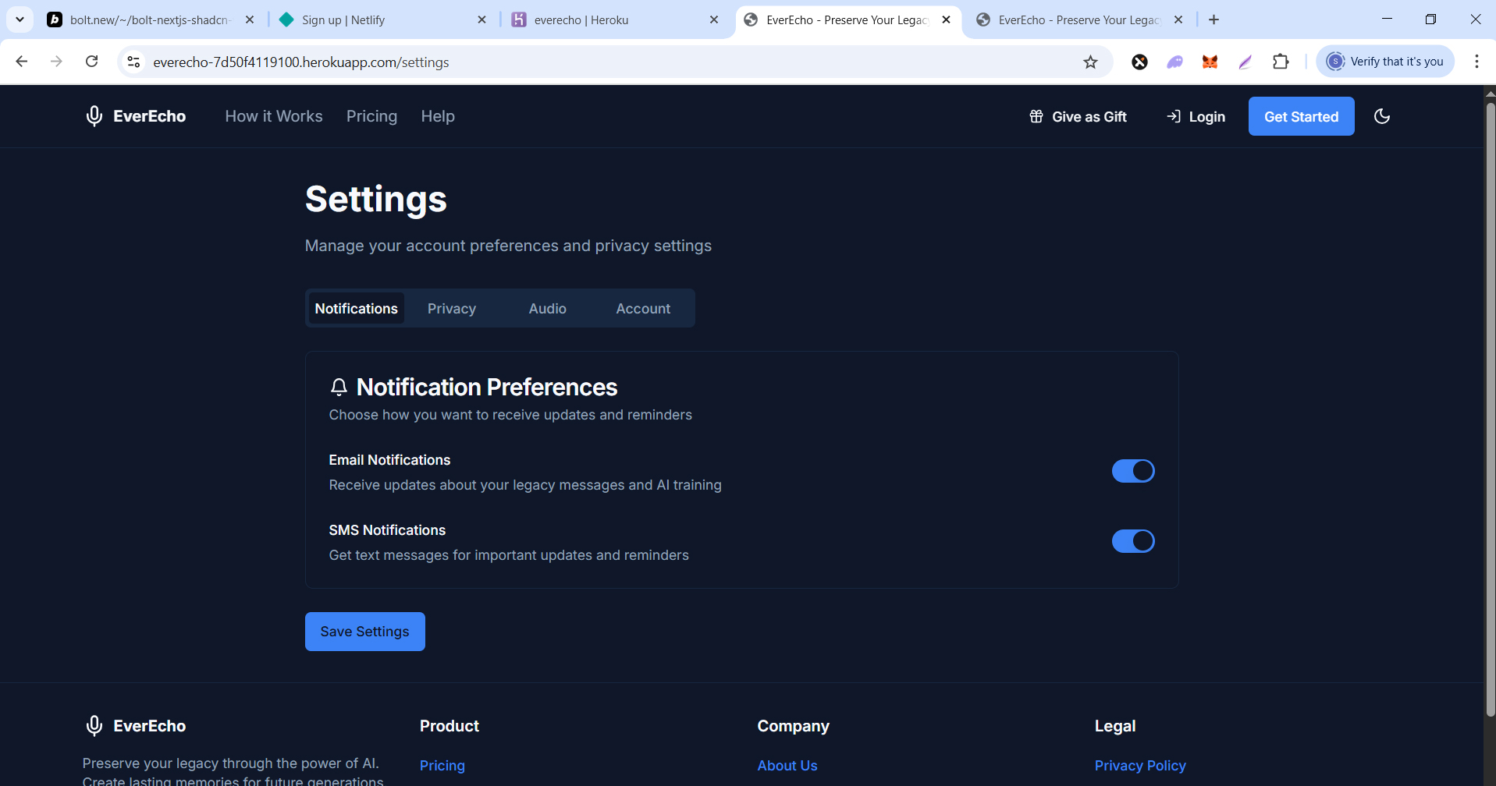
Task: Open footer Privacy Policy link
Action: (1140, 766)
